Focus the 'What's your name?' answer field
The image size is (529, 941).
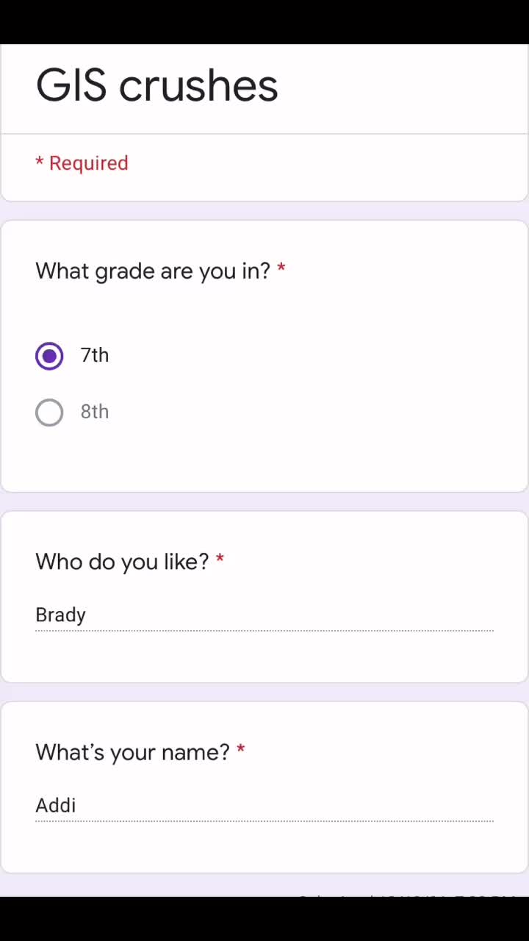(x=264, y=806)
